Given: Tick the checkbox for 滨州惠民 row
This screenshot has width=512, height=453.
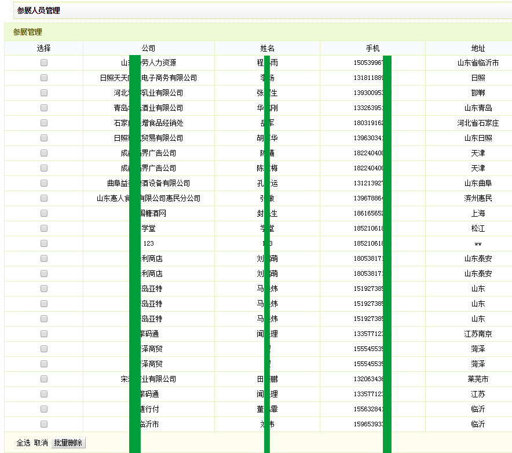Looking at the screenshot, I should click(44, 198).
